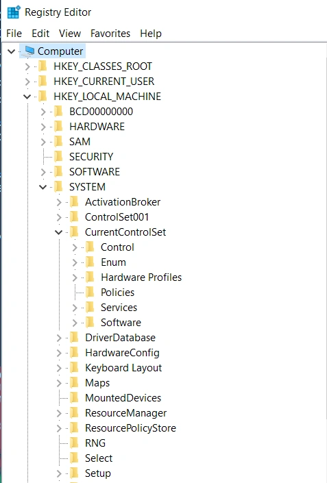Click the DriverDatabase folder icon
Screen dimensions: 327x483
click(x=74, y=338)
